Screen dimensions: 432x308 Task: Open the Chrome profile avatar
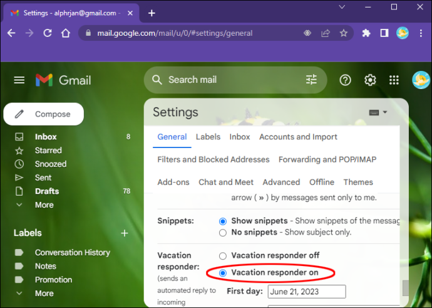pos(403,33)
